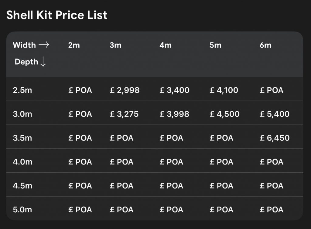The width and height of the screenshot is (311, 229).
Task: Select the 3.5m depth row label
Action: [22, 138]
